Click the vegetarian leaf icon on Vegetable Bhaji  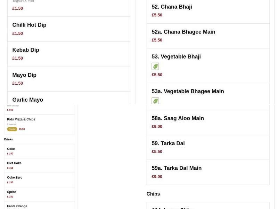click(x=155, y=66)
